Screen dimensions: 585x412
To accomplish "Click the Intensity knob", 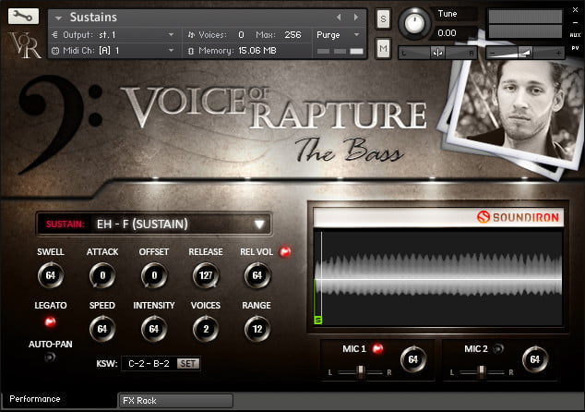I will [x=154, y=329].
